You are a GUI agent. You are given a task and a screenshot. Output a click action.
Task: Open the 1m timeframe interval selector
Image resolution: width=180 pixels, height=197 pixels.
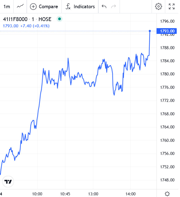click(7, 7)
